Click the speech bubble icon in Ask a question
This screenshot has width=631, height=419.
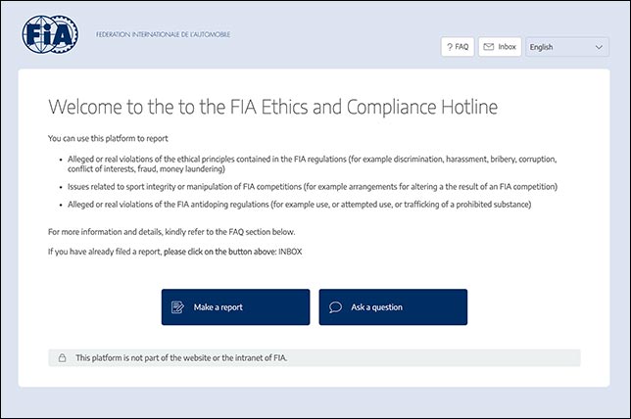click(x=335, y=307)
